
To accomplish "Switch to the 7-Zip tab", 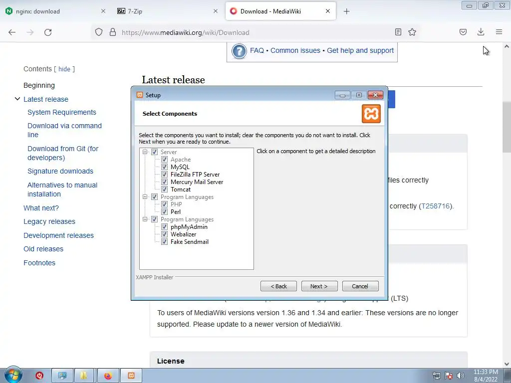I will (x=167, y=11).
